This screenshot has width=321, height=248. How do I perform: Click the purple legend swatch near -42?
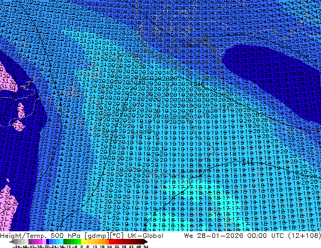click(33, 242)
